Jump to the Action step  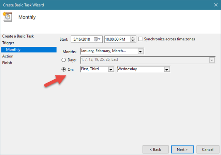click(8, 56)
